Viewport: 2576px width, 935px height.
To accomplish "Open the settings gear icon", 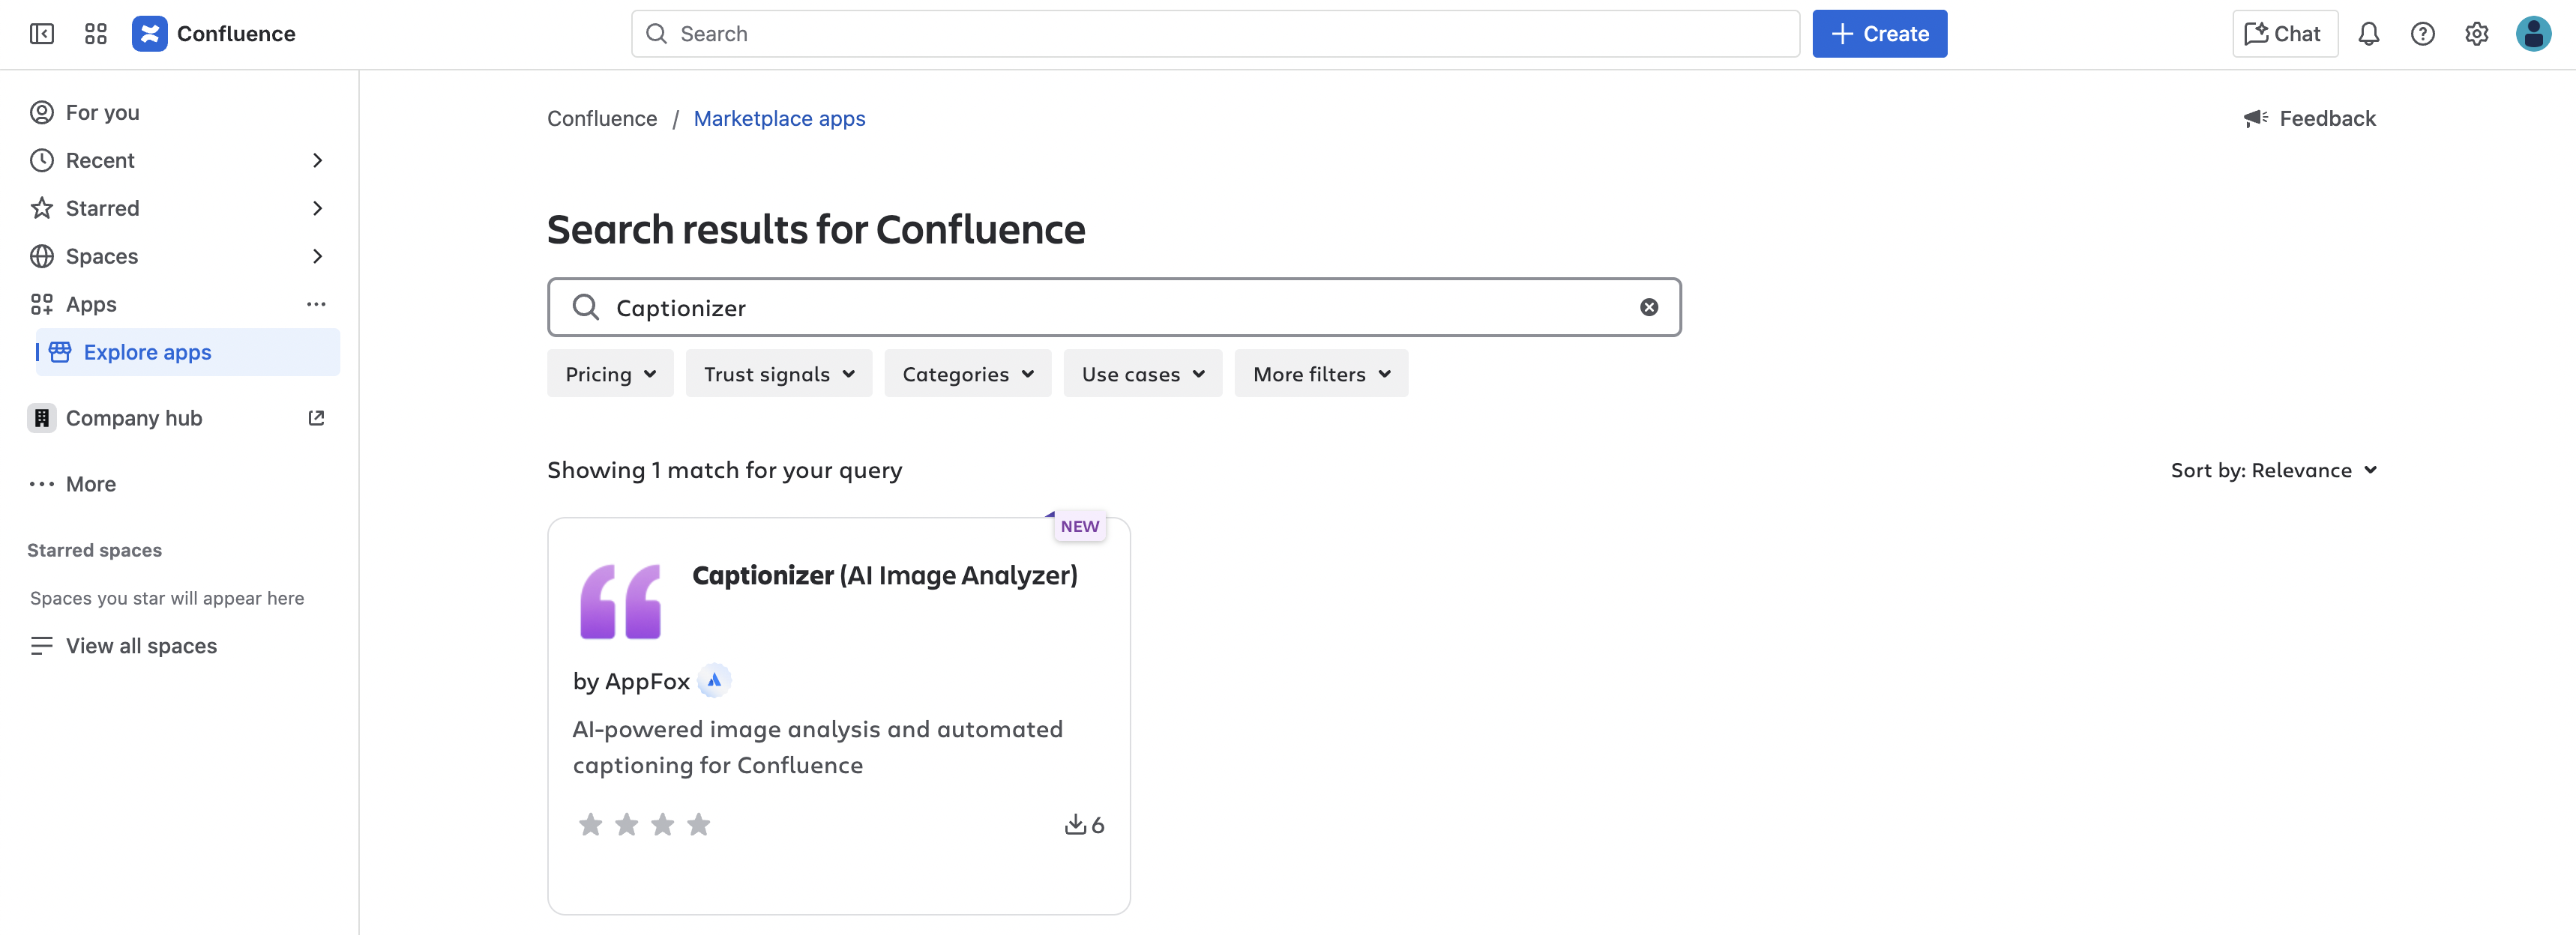I will tap(2476, 34).
